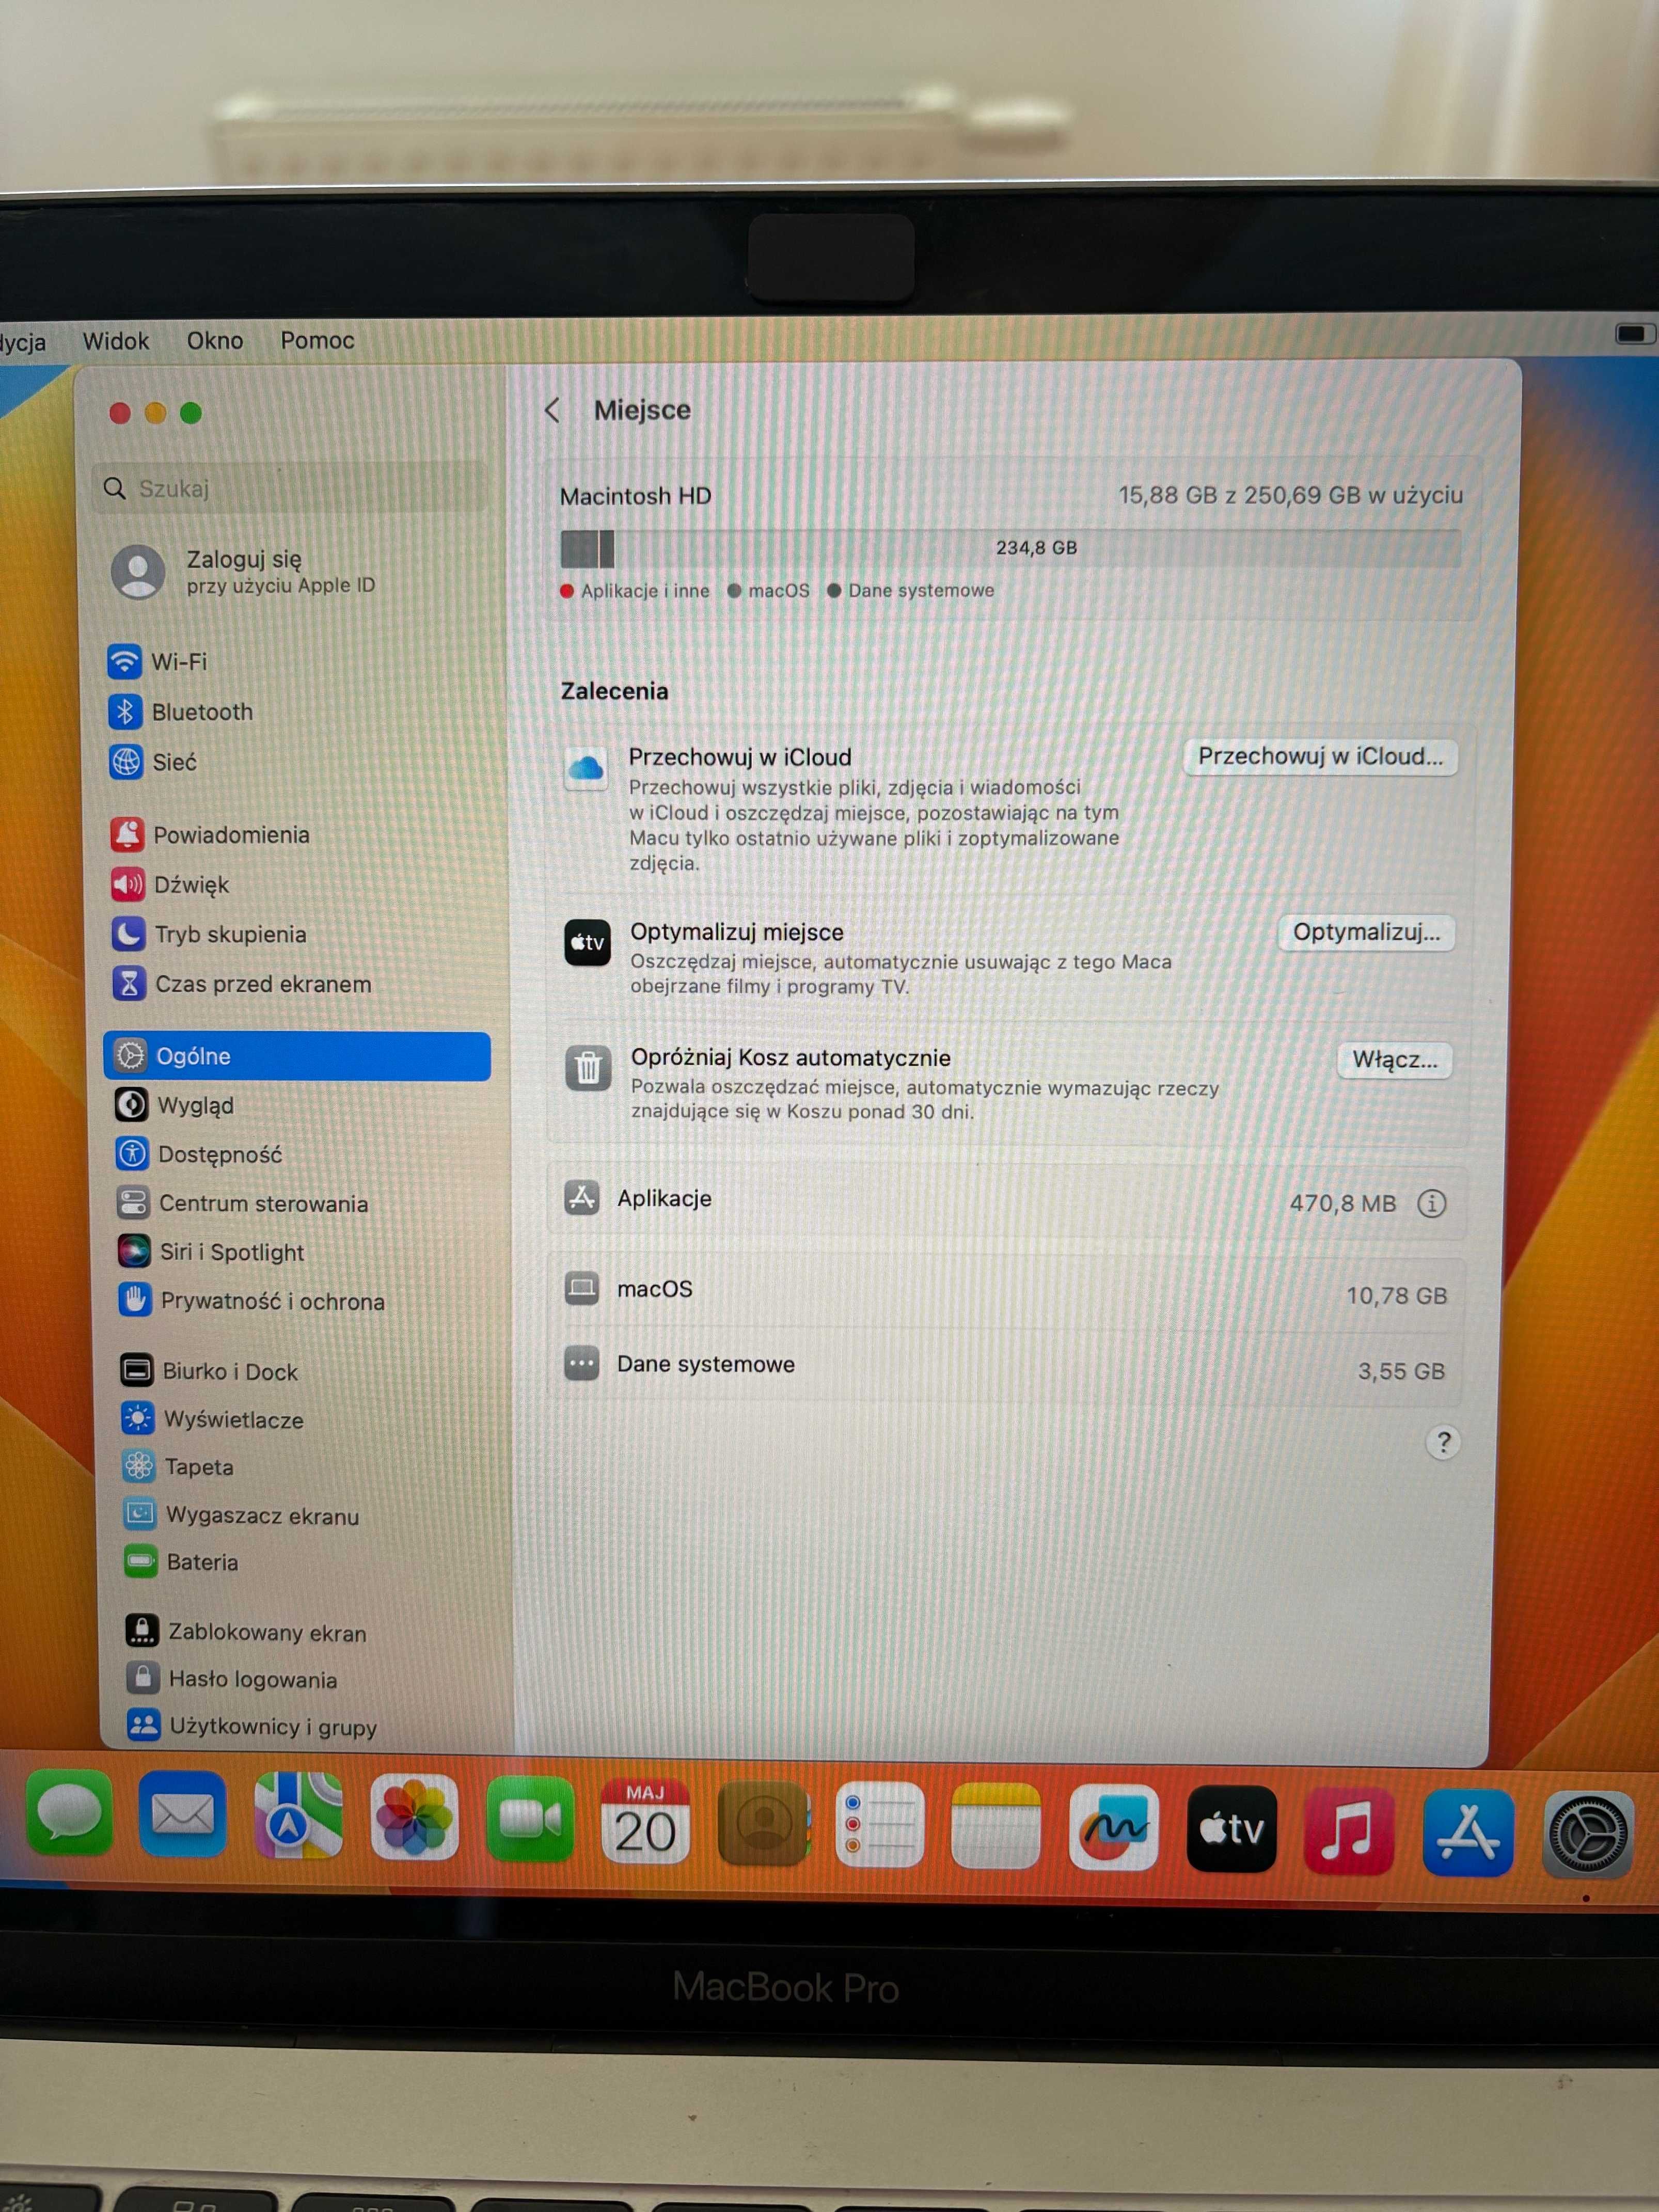
Task: Open Messages from the Dock
Action: click(x=68, y=1813)
